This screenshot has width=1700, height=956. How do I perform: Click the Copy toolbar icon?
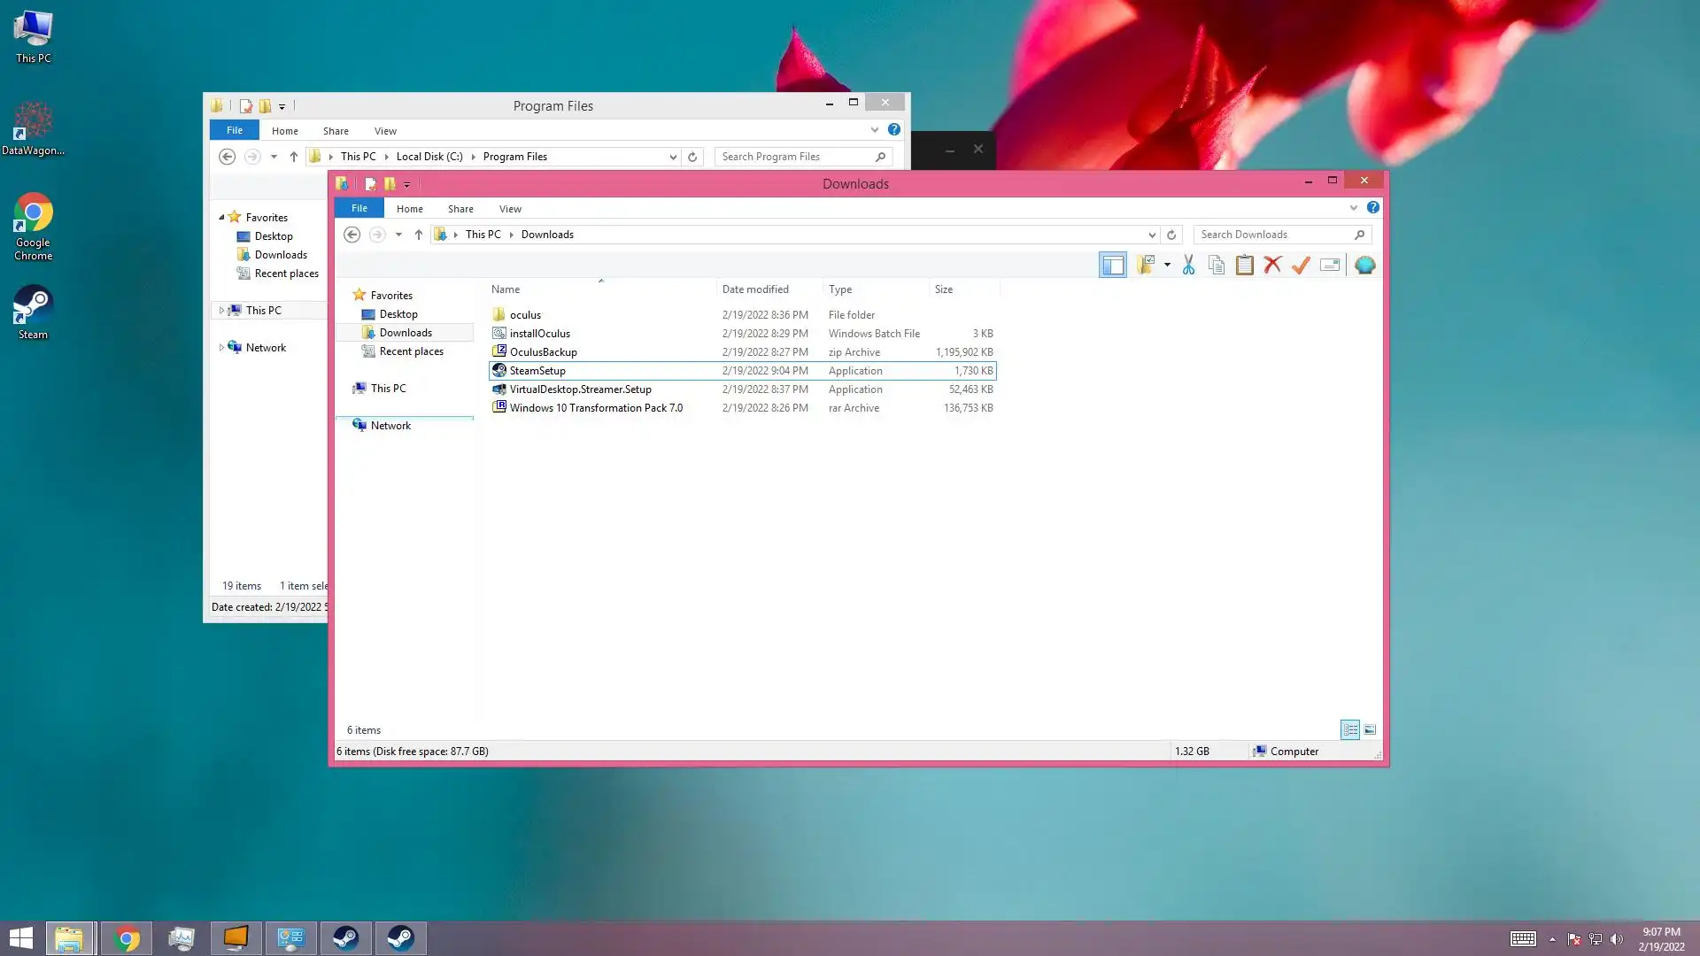pyautogui.click(x=1217, y=265)
